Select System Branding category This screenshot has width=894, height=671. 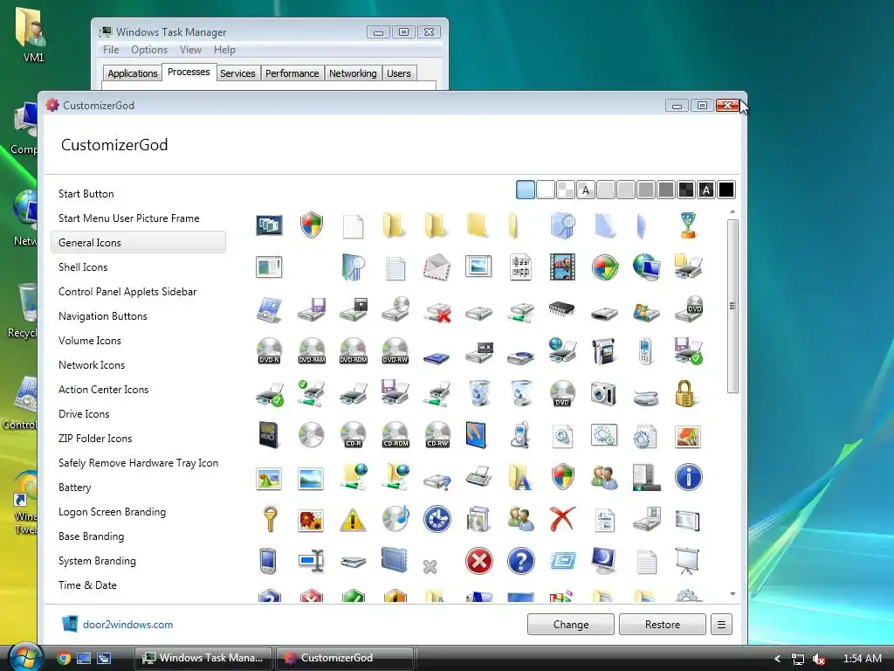[x=97, y=562]
